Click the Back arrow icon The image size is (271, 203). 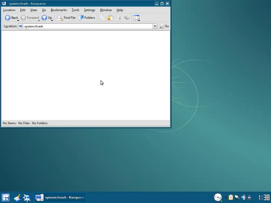[x=8, y=18]
